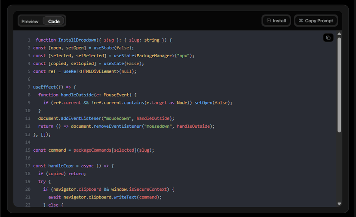
Task: Click the text 'InstallDropdown' on line 1
Action: coord(77,40)
